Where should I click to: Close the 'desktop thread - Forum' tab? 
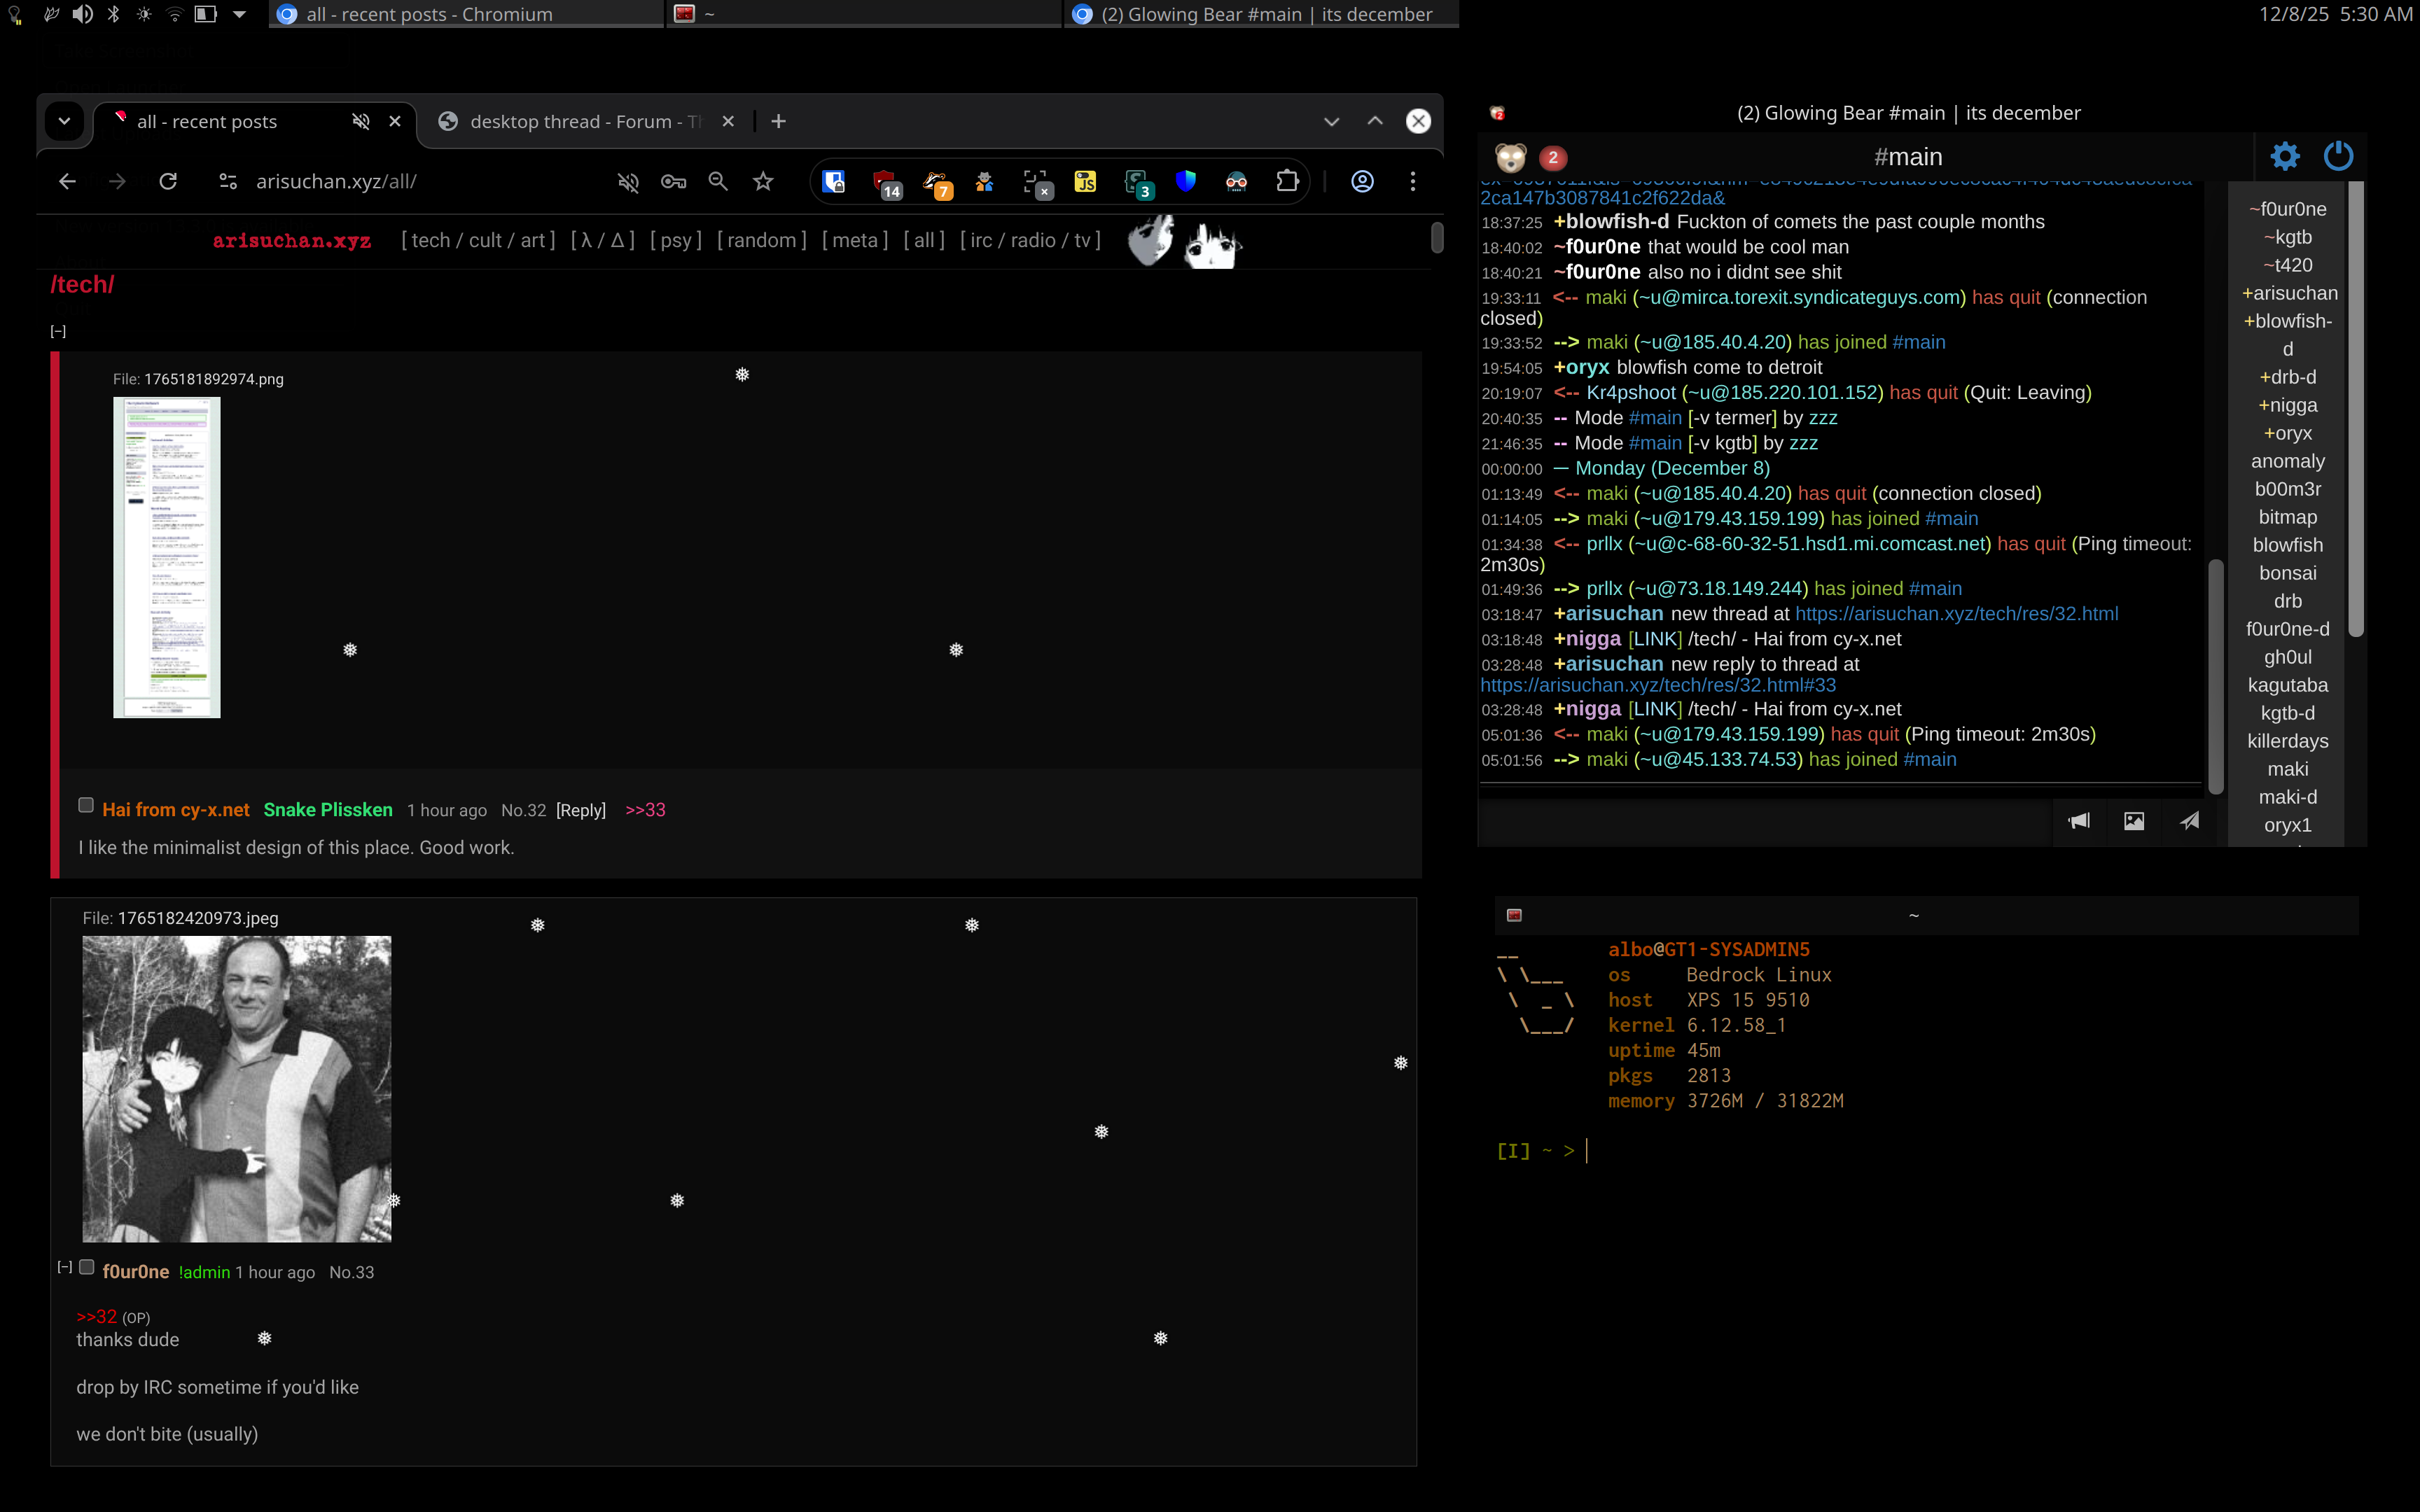click(x=728, y=121)
